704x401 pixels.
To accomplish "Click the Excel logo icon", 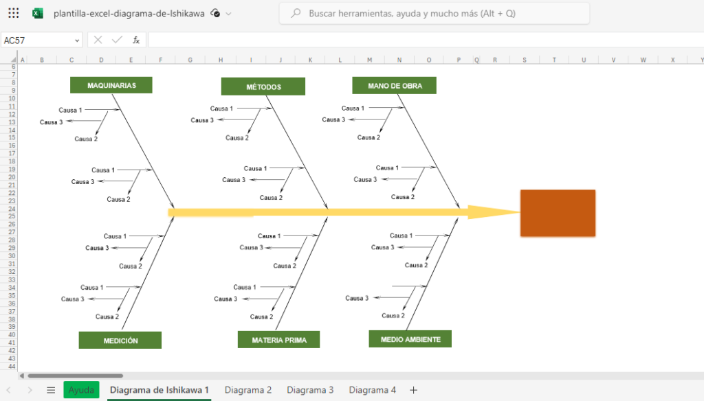I will [x=38, y=13].
